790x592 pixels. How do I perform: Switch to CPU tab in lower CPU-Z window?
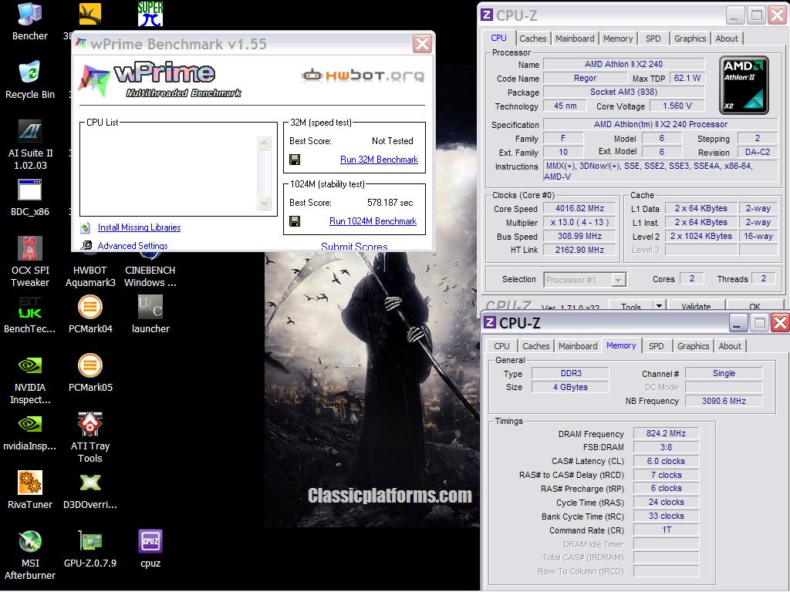pyautogui.click(x=501, y=346)
